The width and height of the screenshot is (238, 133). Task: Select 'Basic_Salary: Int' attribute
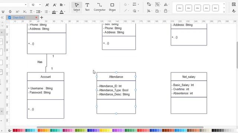[x=183, y=85]
